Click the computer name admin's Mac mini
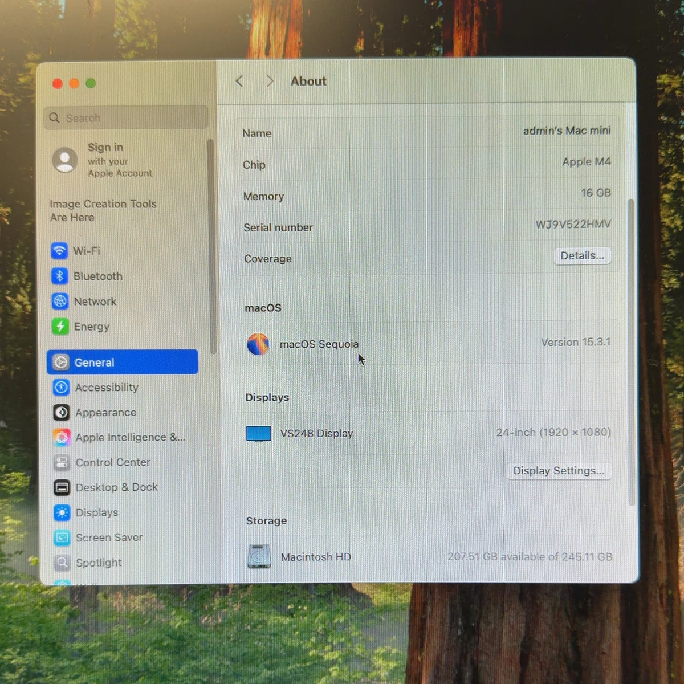Screen dimensions: 684x684 567,131
